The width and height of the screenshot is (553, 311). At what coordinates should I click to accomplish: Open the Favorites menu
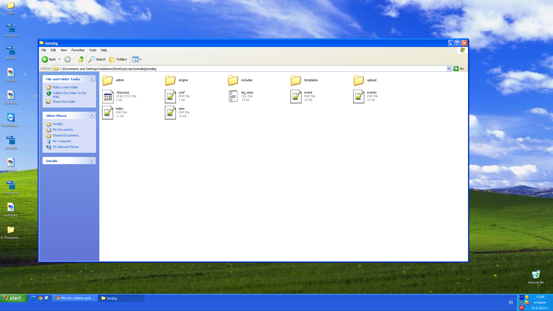tap(78, 50)
